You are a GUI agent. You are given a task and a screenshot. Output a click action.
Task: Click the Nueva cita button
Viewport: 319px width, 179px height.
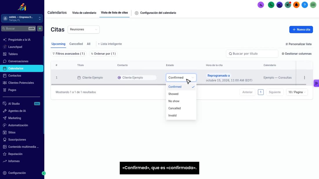301,30
